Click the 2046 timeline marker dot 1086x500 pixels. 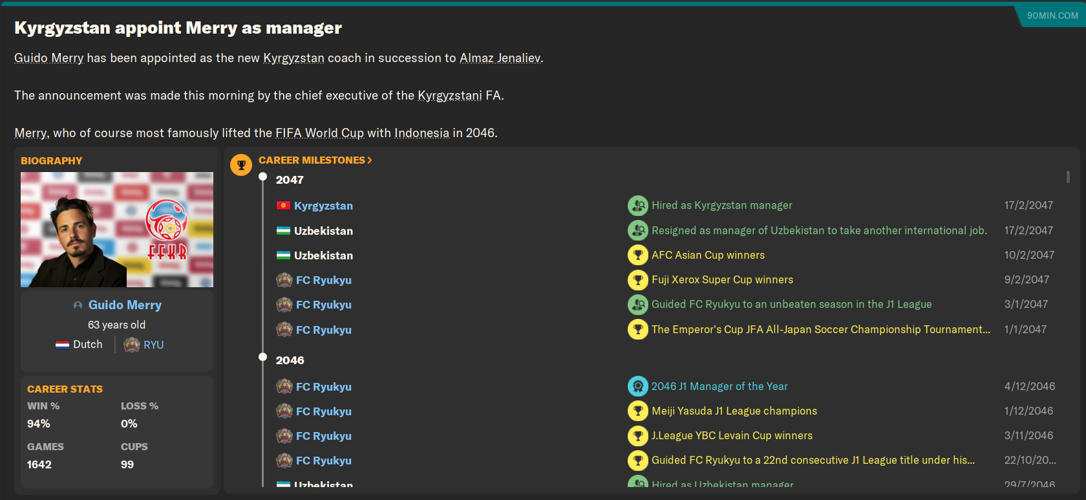pyautogui.click(x=263, y=357)
